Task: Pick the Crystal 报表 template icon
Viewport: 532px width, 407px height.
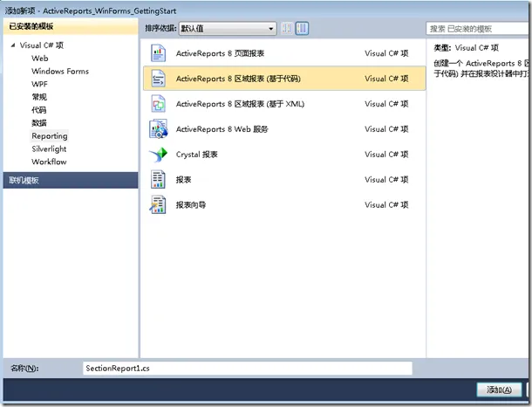Action: [x=158, y=155]
